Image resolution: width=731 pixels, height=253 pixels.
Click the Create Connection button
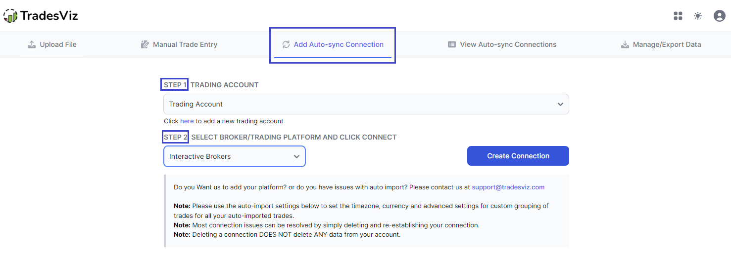pos(518,156)
